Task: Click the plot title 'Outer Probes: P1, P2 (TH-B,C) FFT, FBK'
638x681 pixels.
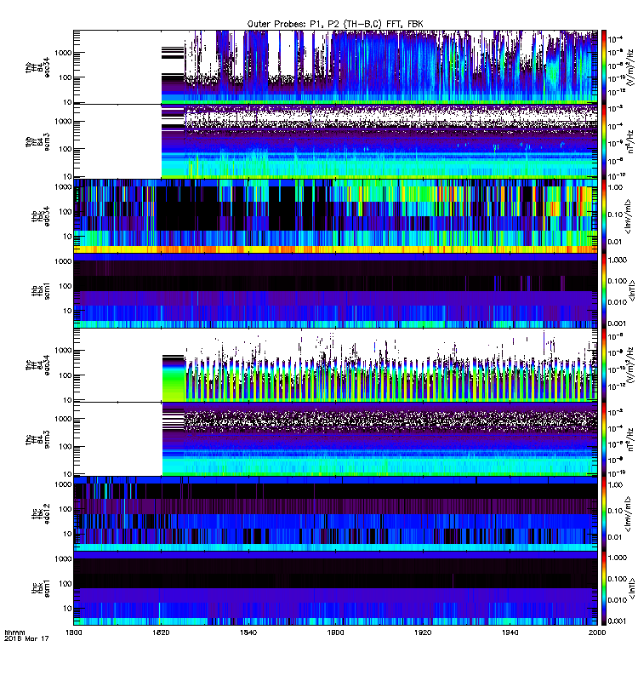Action: pyautogui.click(x=335, y=24)
